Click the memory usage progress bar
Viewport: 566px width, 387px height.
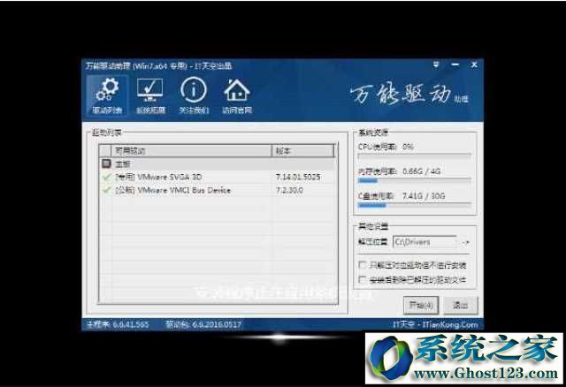415,180
